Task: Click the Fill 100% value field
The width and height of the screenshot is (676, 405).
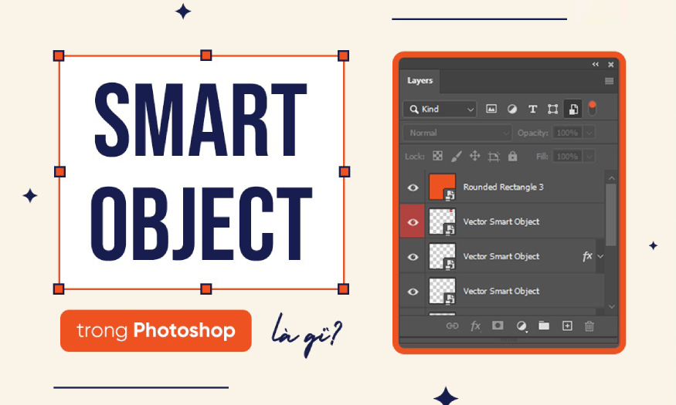Action: 567,157
